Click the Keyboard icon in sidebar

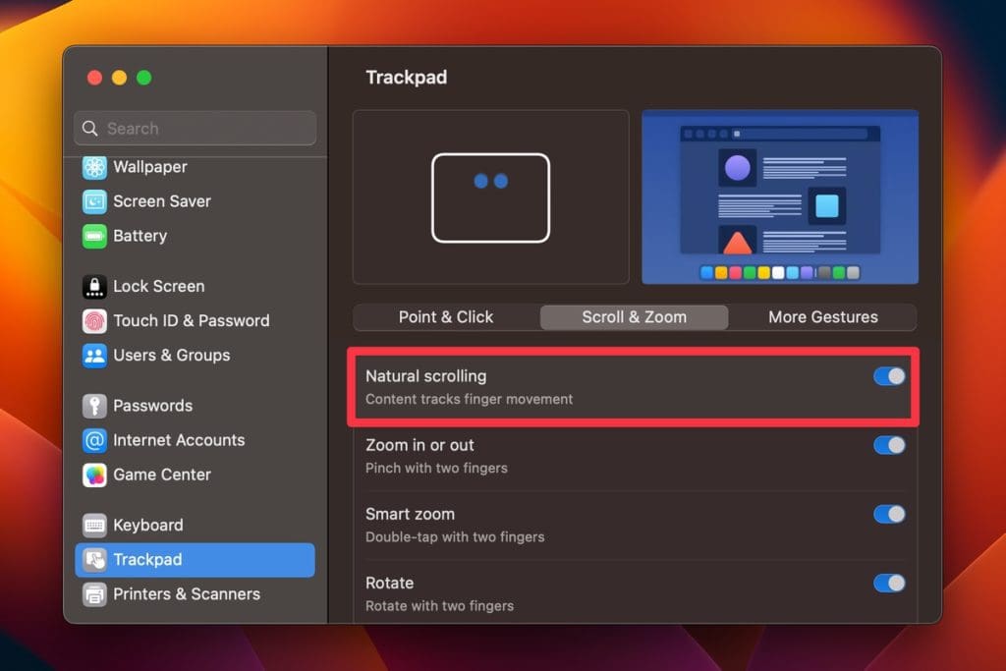[94, 525]
